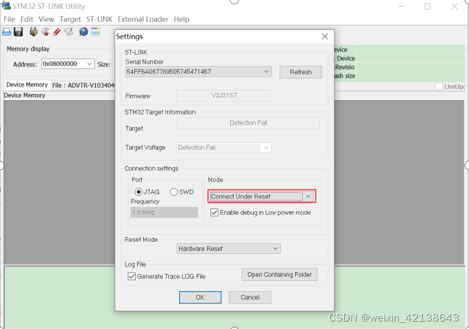This screenshot has height=329, width=469.
Task: Expand the Address 0x08000000 combo box
Action: pyautogui.click(x=90, y=64)
